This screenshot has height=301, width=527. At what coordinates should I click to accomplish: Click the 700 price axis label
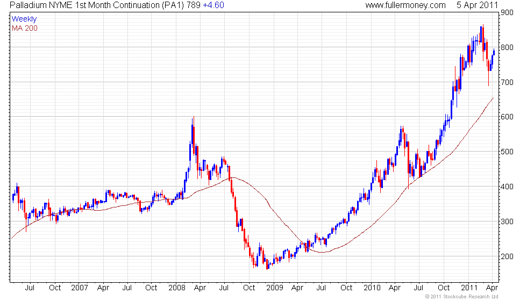(x=507, y=82)
